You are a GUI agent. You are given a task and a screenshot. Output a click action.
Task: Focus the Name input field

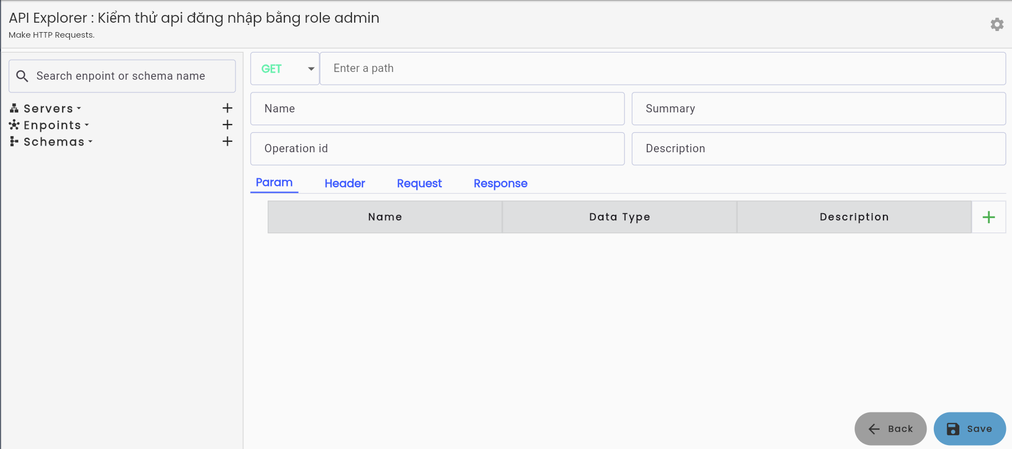click(437, 109)
